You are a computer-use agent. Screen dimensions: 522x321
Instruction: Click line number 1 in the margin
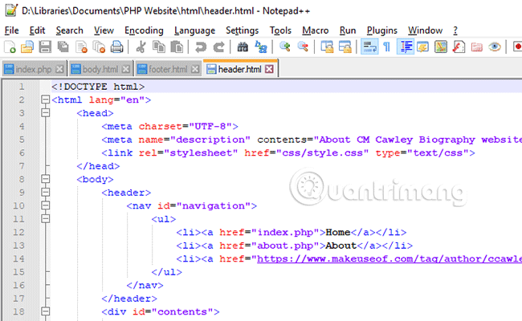pyautogui.click(x=22, y=87)
